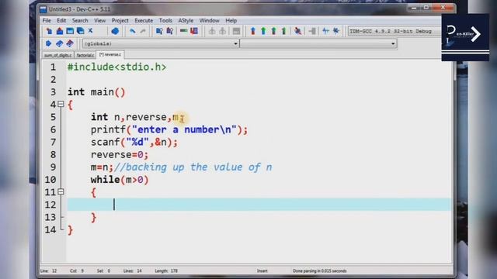Click the Save file toolbar icon
Viewport: 497px width, 279px height.
pyautogui.click(x=70, y=31)
